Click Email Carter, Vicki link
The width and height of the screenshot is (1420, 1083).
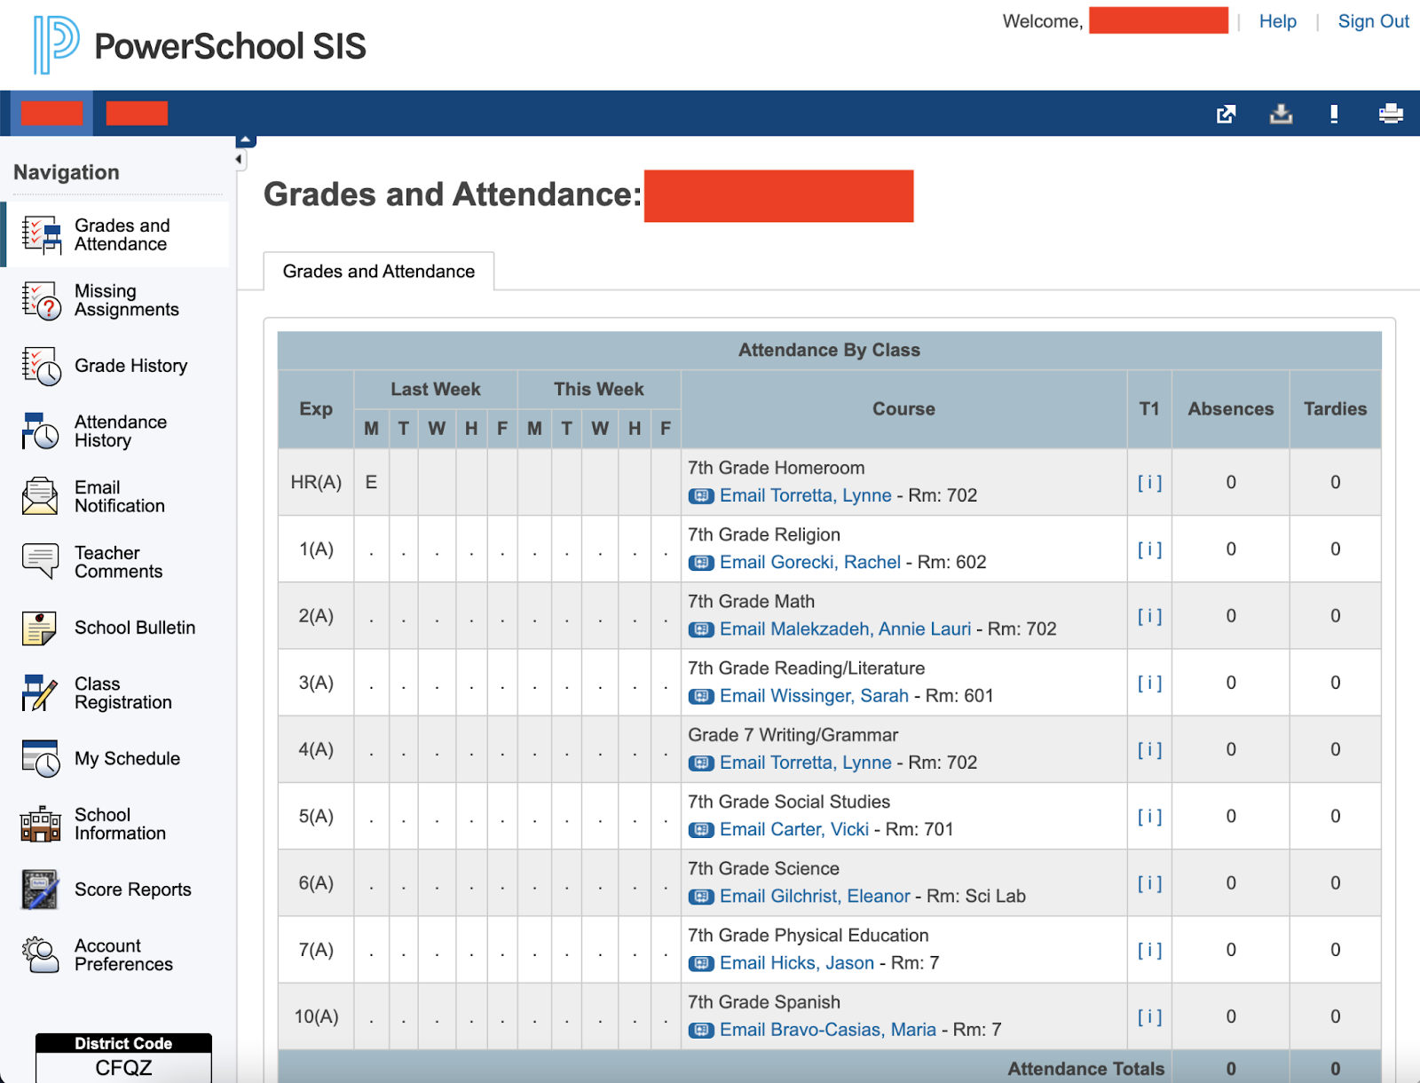794,829
